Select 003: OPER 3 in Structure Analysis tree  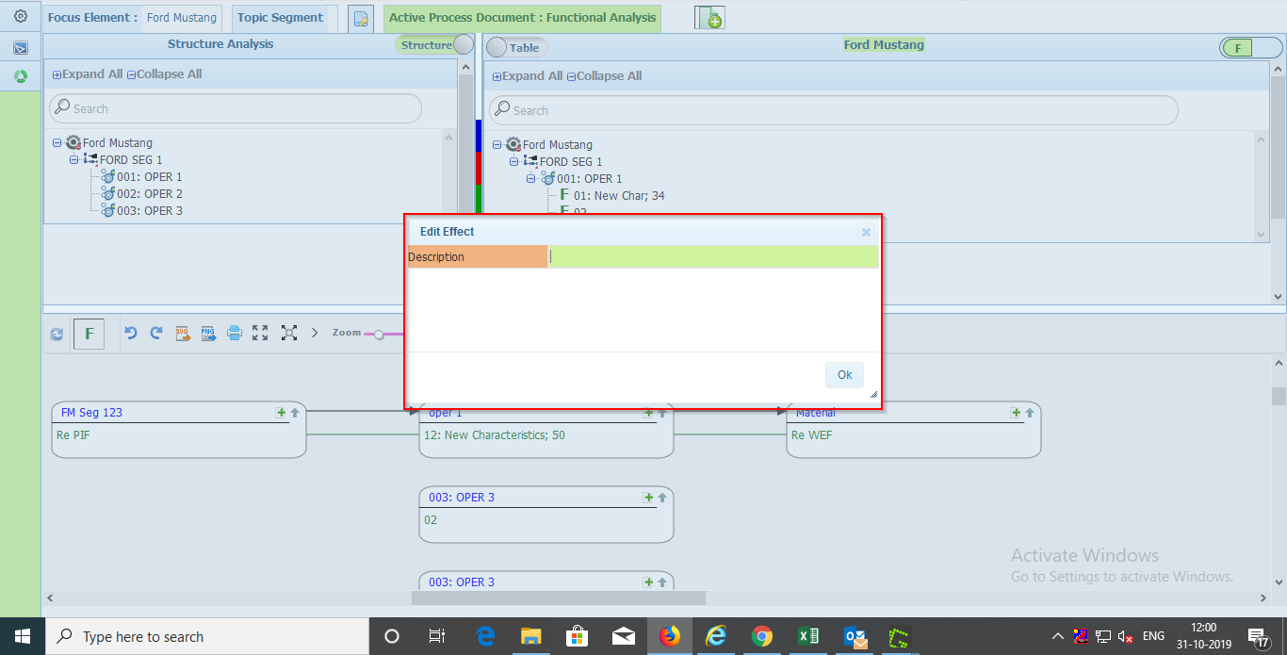150,211
